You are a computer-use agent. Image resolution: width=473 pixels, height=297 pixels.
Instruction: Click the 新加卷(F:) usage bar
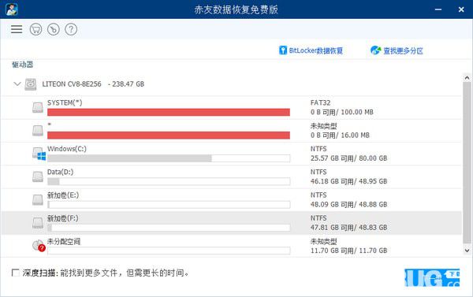[169, 228]
